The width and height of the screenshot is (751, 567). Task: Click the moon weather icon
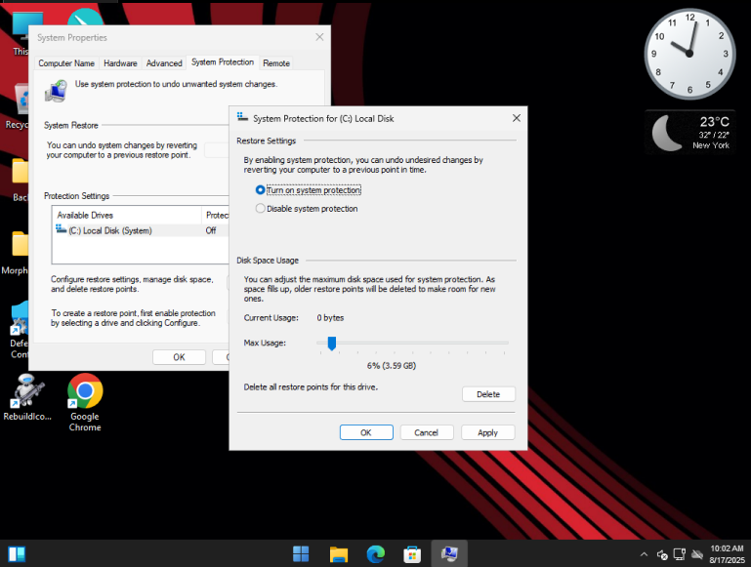coord(666,133)
